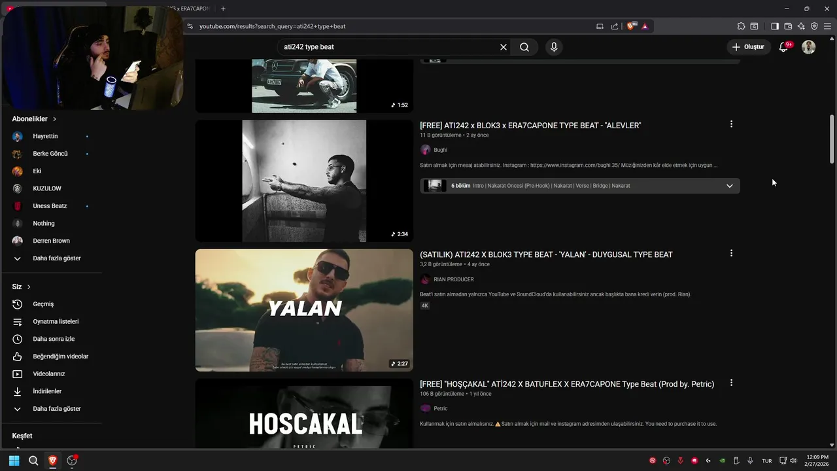Open Berke Göncü channel subscription
837x471 pixels.
click(x=51, y=154)
